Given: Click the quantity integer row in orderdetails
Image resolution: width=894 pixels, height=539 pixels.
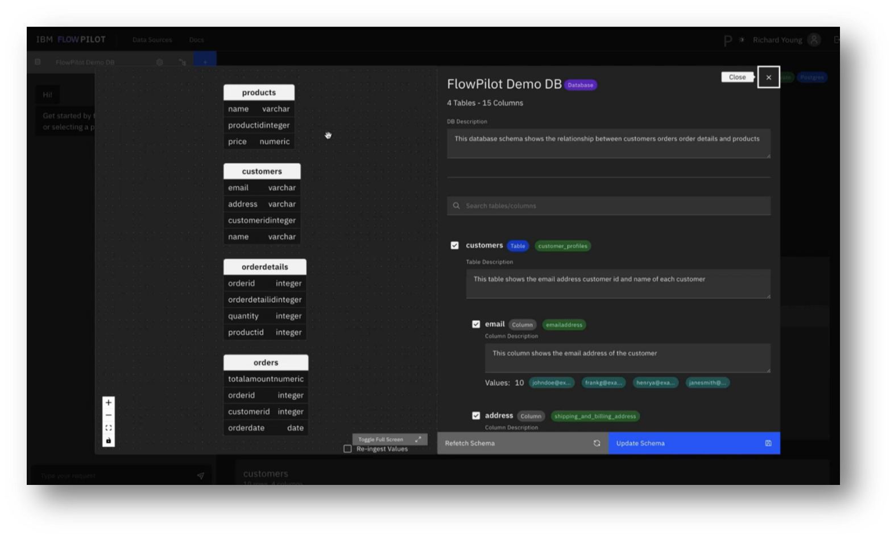Looking at the screenshot, I should 265,316.
